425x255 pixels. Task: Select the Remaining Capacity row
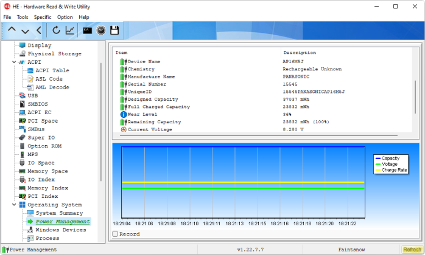(262, 122)
